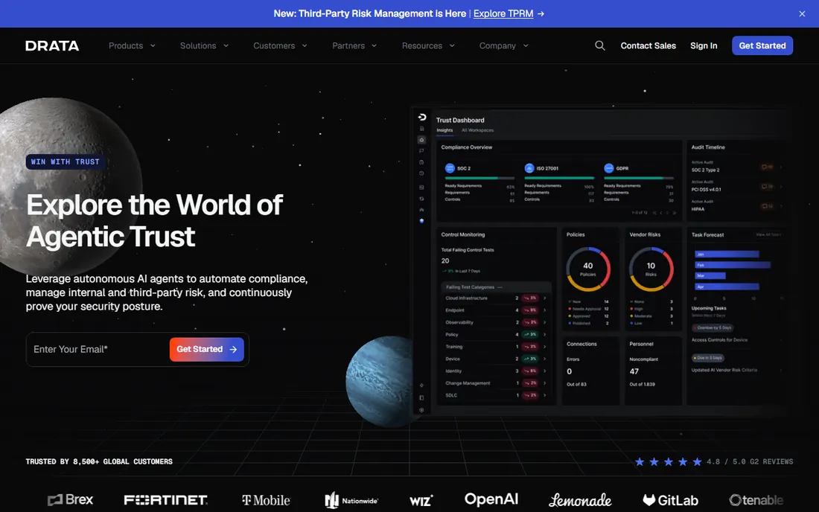Expand the Change Management row chevron
The image size is (819, 512).
click(544, 383)
